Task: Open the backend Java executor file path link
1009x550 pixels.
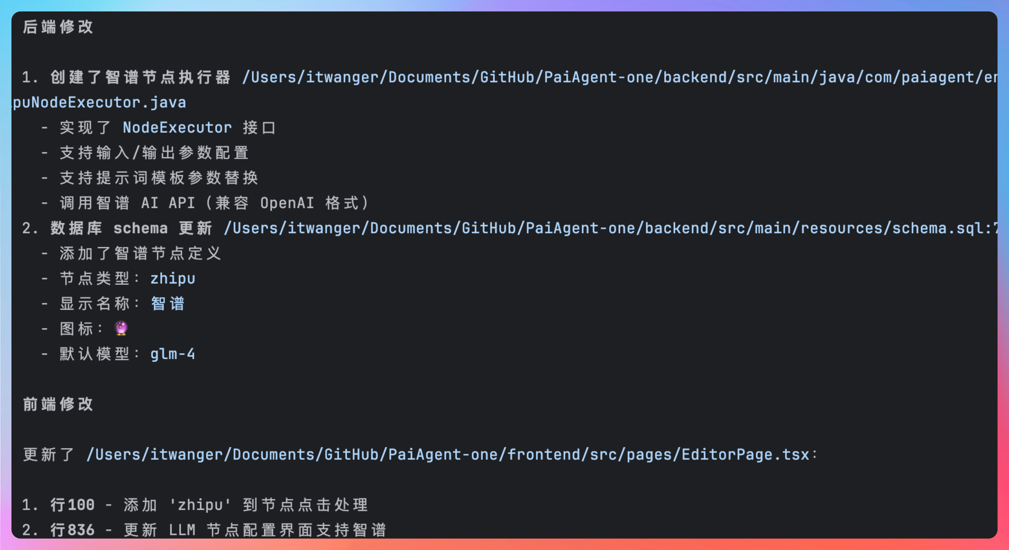Action: tap(619, 77)
